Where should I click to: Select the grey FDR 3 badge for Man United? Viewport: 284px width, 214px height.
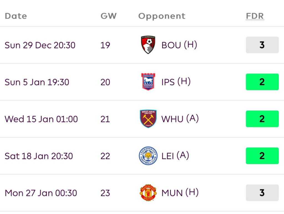tap(262, 193)
